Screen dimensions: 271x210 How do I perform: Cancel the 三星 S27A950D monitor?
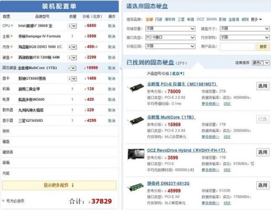pyautogui.click(x=112, y=121)
